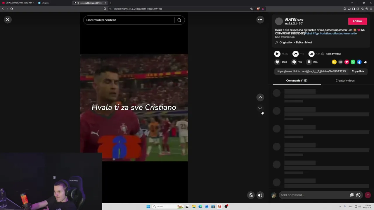
Task: Open the three-dot more options menu
Action: tap(260, 20)
